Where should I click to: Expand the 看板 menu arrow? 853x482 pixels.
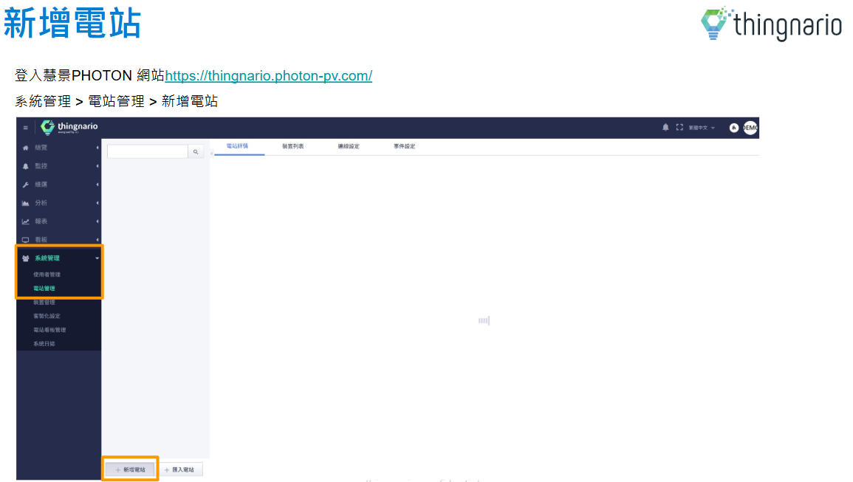coord(97,240)
